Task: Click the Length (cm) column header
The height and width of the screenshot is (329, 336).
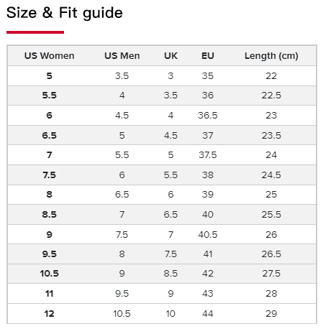Action: (x=271, y=56)
